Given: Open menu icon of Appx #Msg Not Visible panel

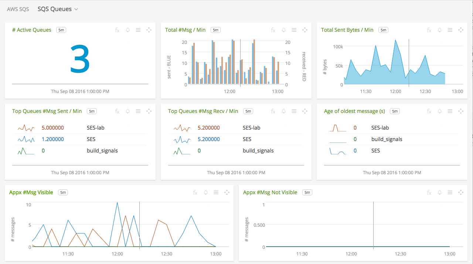Looking at the screenshot, I should pyautogui.click(x=450, y=192).
